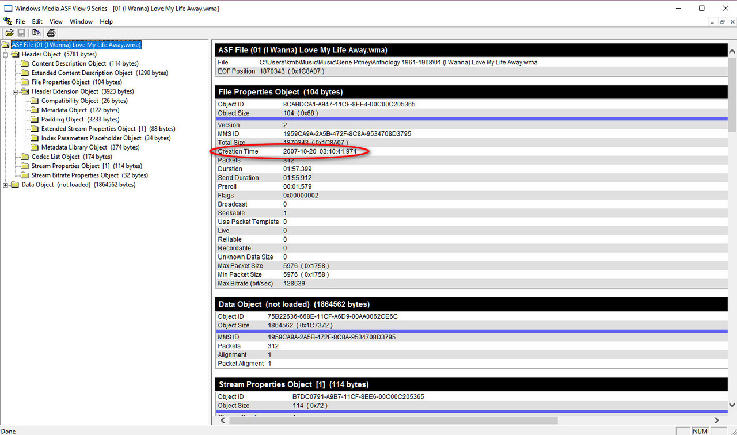Select Compatibility Object (26 bytes)

pos(85,101)
